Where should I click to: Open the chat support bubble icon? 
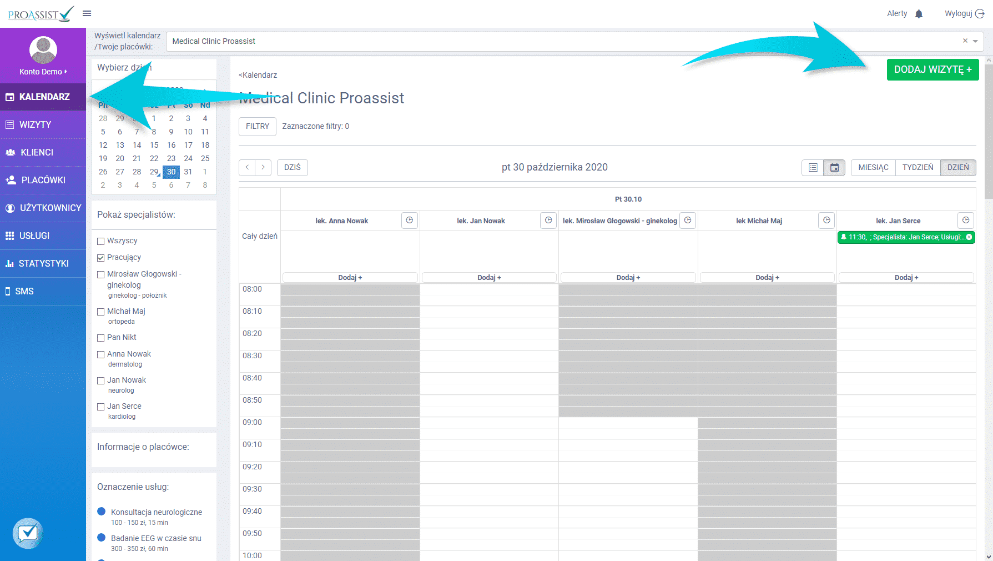[x=28, y=533]
